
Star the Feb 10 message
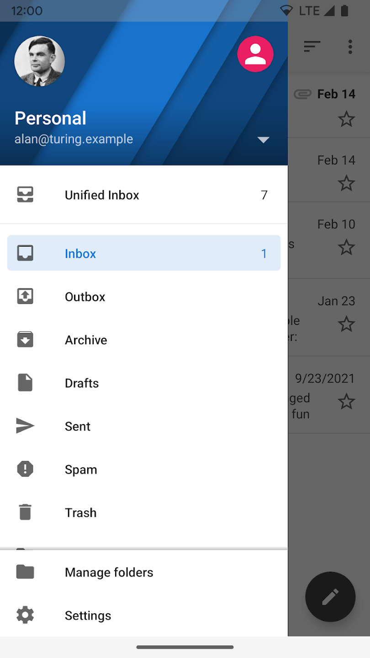pos(346,247)
